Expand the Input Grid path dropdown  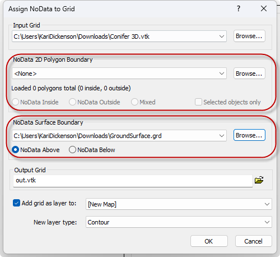[x=222, y=36]
